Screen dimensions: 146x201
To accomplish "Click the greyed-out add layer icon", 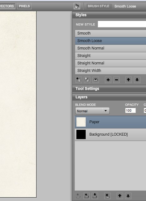I will coord(78,196).
